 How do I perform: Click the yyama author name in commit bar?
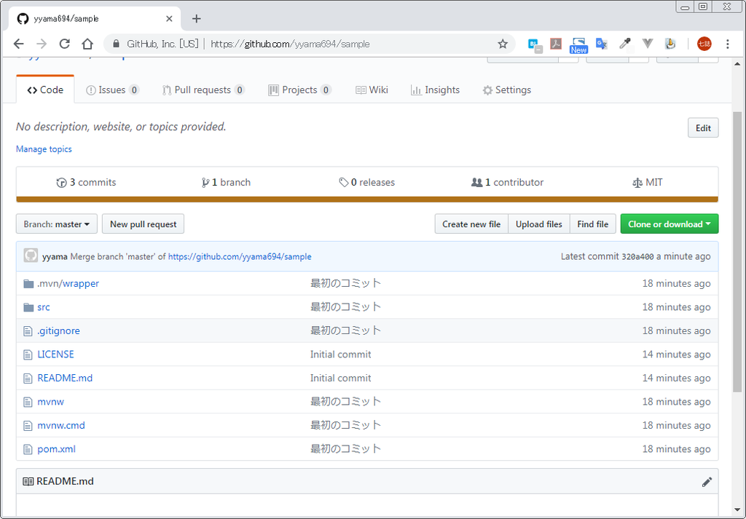click(x=55, y=257)
